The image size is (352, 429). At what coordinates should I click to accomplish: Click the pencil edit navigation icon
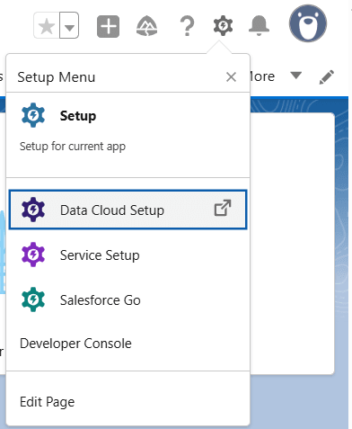click(326, 77)
